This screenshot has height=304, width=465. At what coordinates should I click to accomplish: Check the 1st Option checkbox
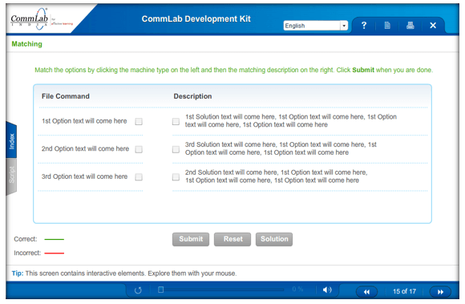point(139,121)
